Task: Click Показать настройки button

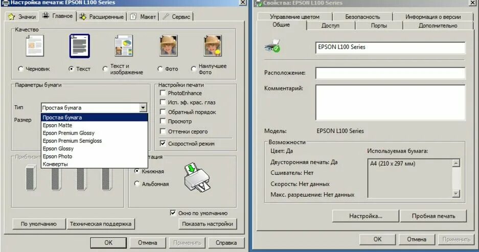Action: [x=208, y=224]
